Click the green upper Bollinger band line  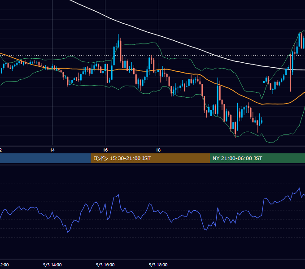point(136,44)
